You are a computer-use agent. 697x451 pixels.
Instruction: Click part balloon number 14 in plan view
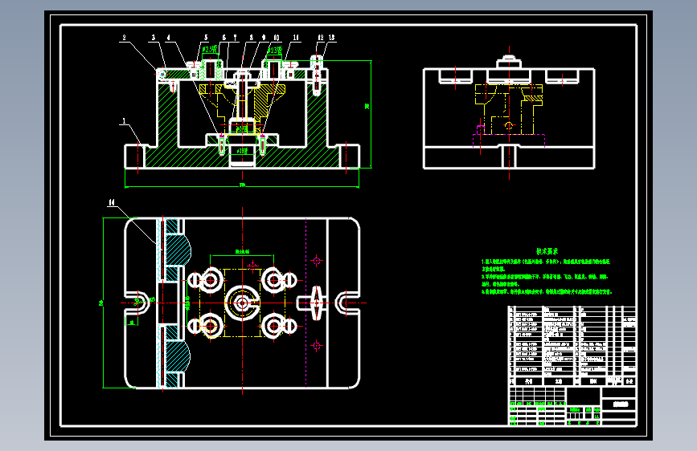point(112,202)
